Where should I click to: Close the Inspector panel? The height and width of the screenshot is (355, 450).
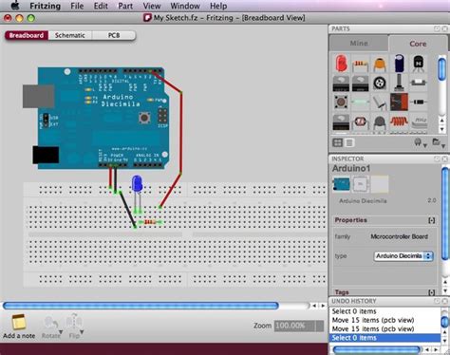pyautogui.click(x=444, y=159)
